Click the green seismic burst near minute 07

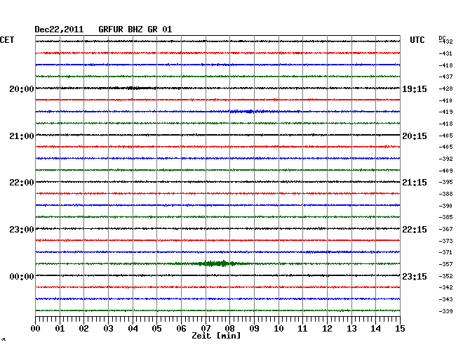[215, 263]
